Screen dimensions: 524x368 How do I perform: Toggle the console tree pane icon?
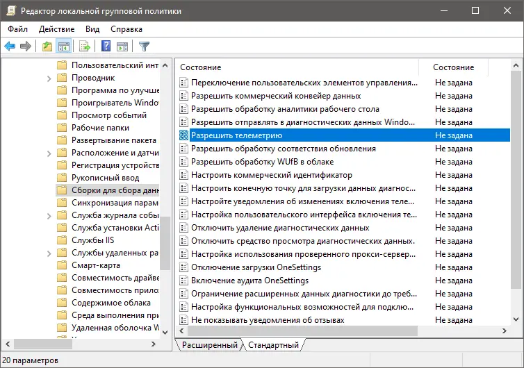click(64, 47)
